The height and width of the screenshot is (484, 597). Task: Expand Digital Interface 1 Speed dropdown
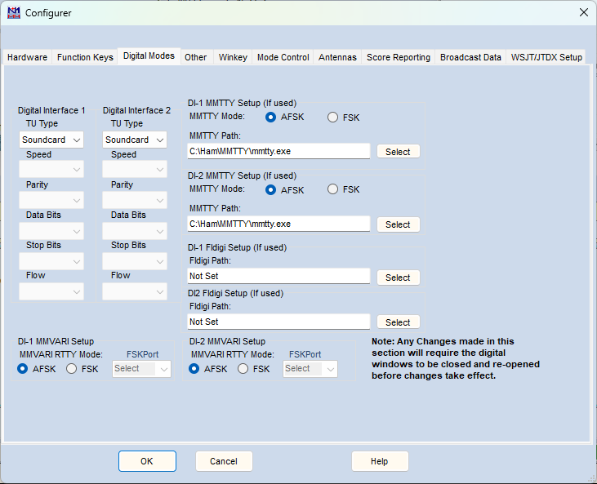pos(51,170)
